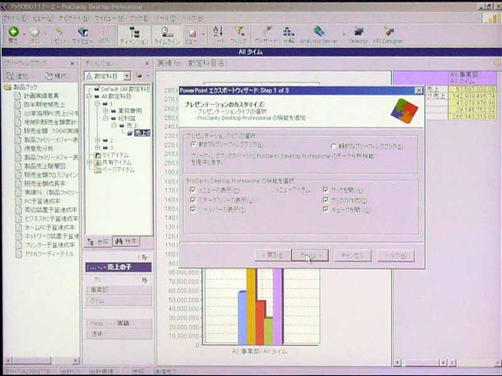Click the Briefing Book horizontal scrollbar
This screenshot has height=376, width=502.
(42, 361)
